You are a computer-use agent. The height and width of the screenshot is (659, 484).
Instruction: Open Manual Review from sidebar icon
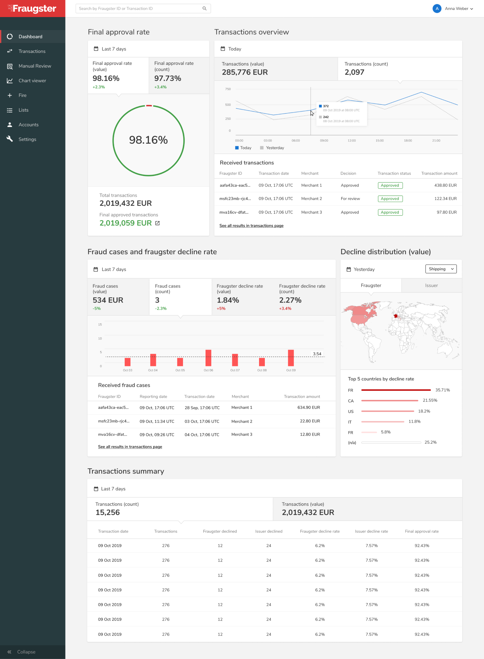[x=10, y=66]
